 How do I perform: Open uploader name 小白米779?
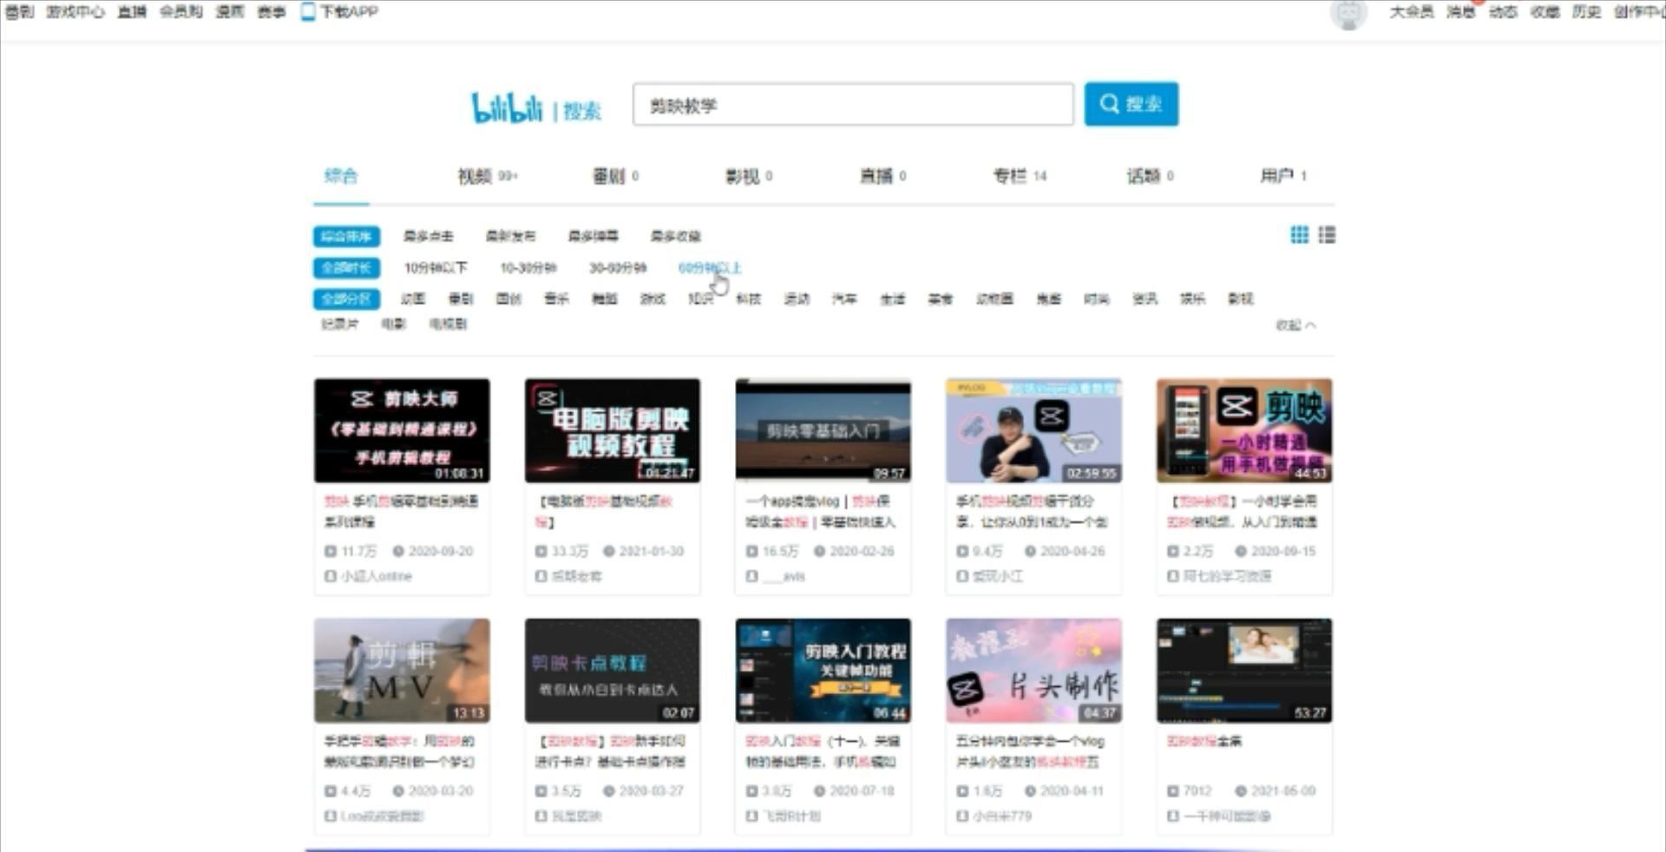coord(1002,816)
